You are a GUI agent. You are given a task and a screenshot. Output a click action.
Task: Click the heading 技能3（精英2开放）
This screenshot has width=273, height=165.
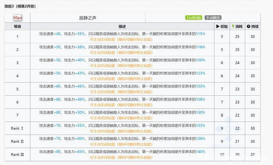20,6
